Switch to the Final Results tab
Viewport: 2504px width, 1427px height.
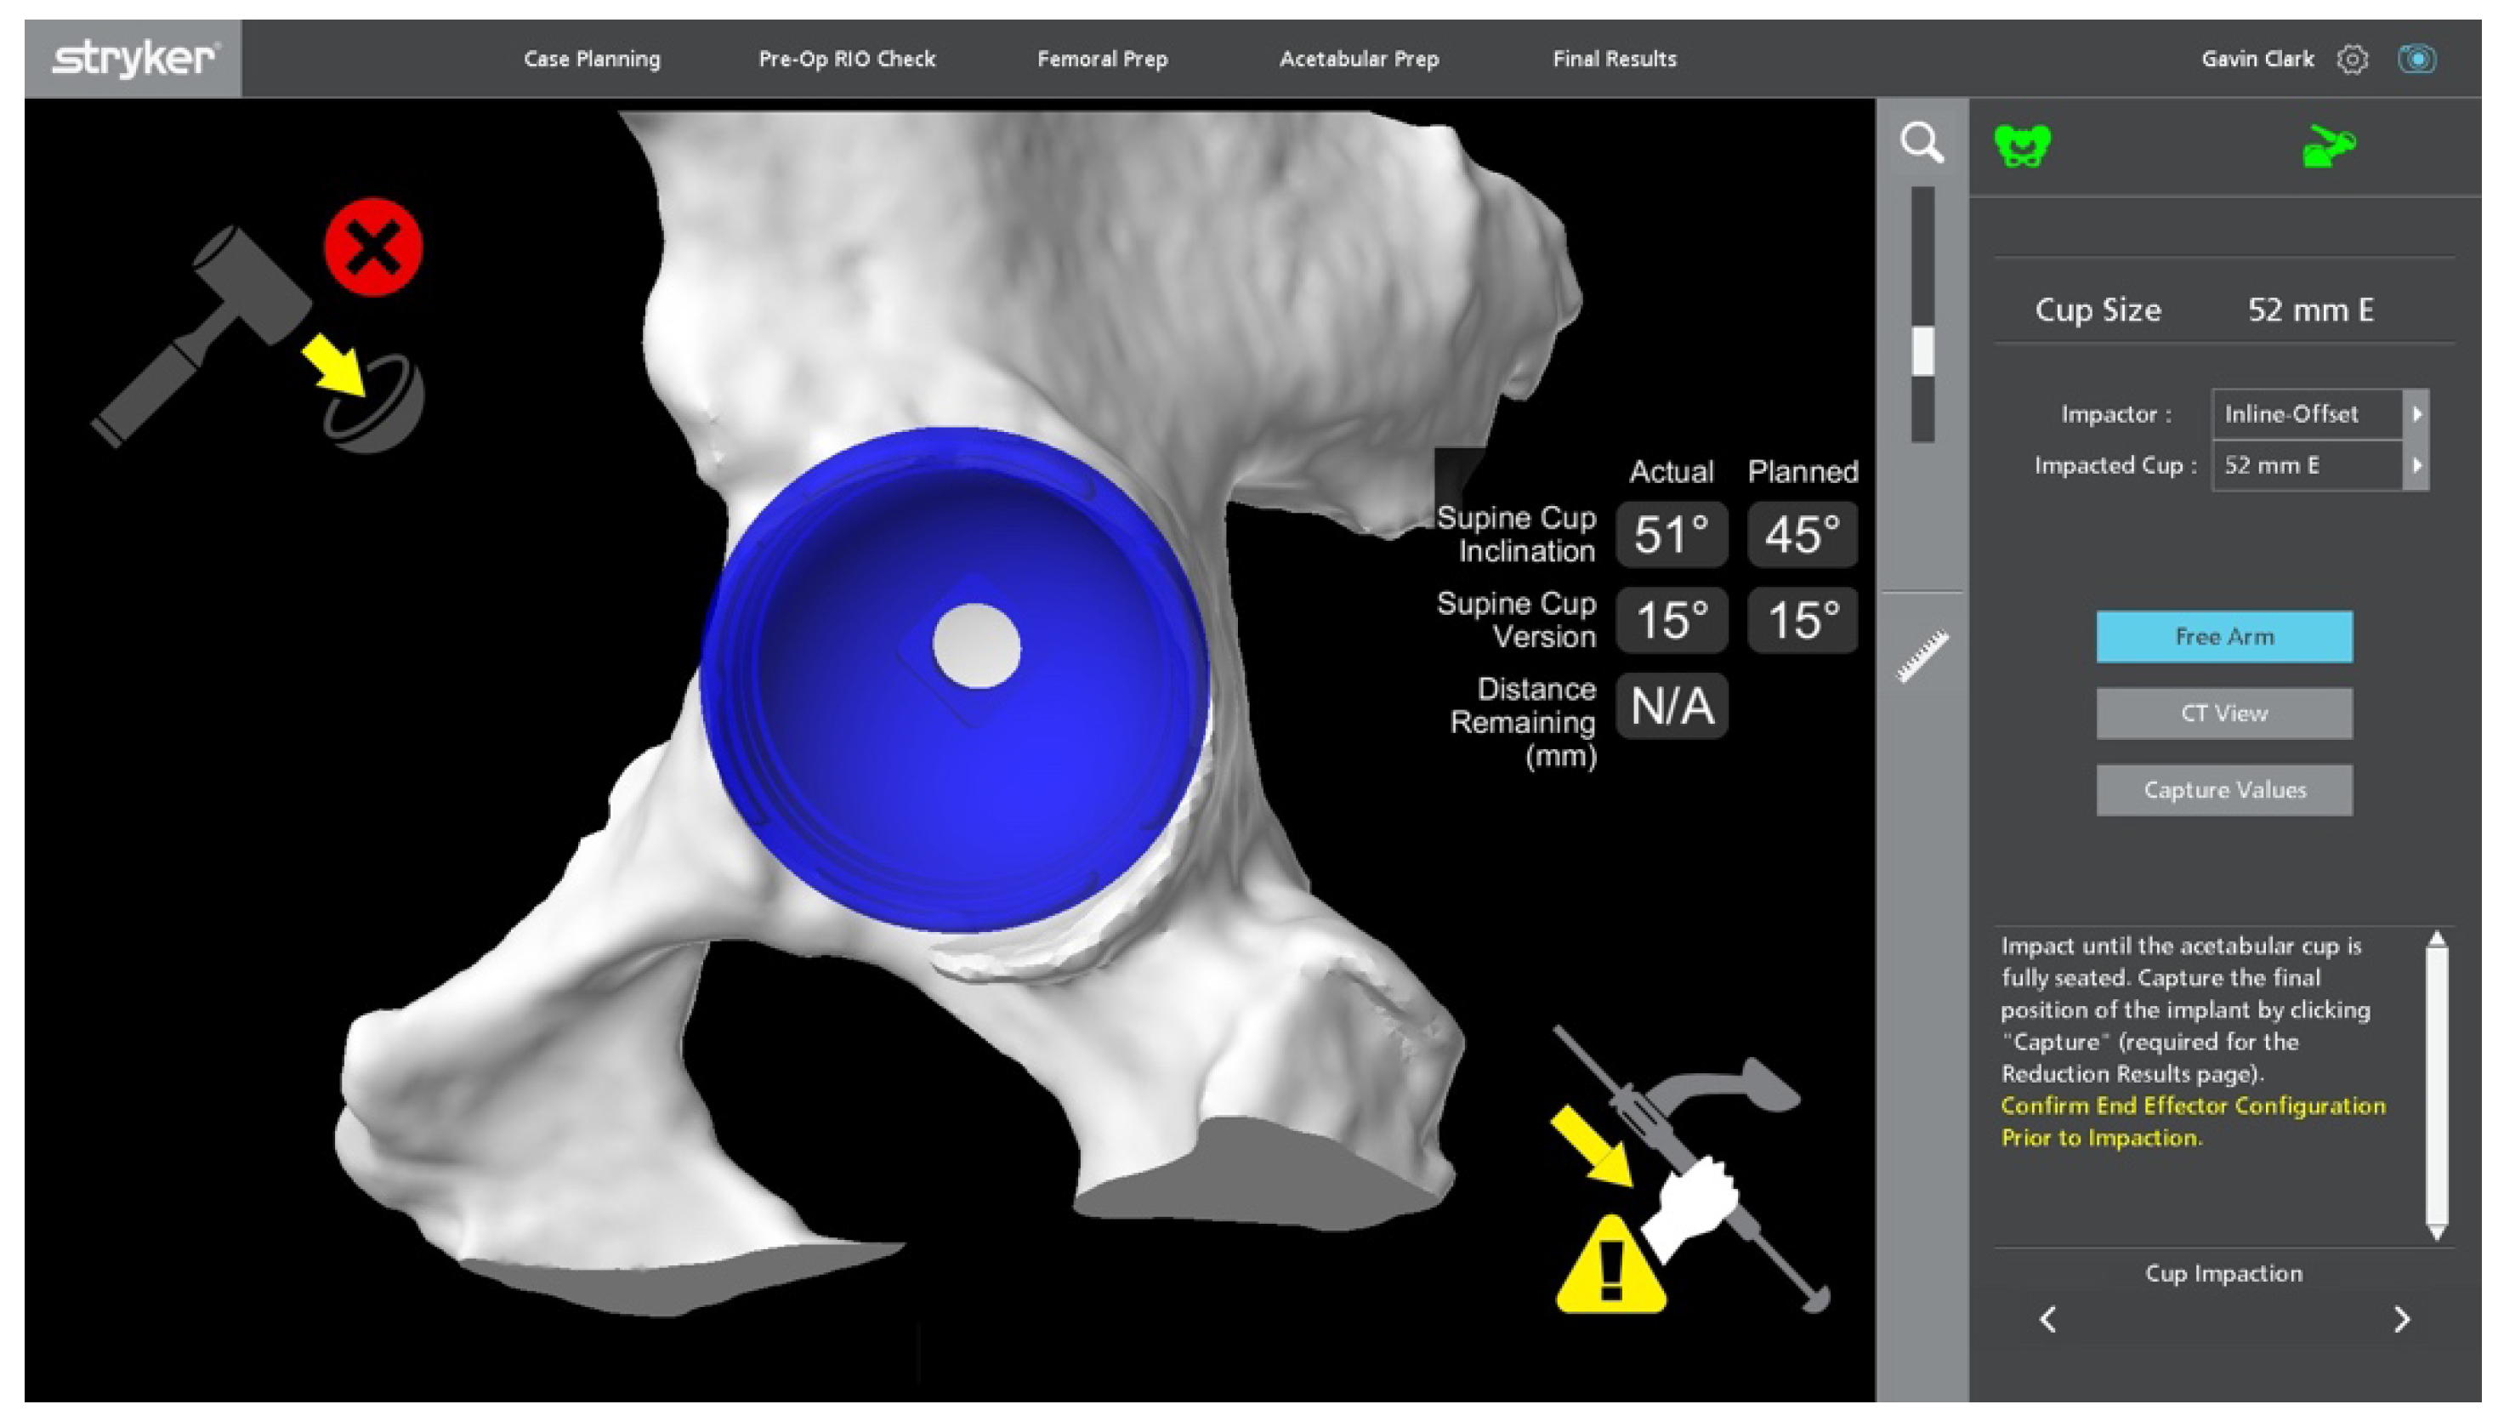pyautogui.click(x=1614, y=60)
